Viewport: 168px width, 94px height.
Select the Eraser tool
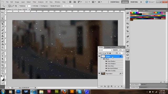coord(3,42)
